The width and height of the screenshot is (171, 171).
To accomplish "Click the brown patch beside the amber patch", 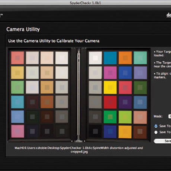I will tap(140, 132).
